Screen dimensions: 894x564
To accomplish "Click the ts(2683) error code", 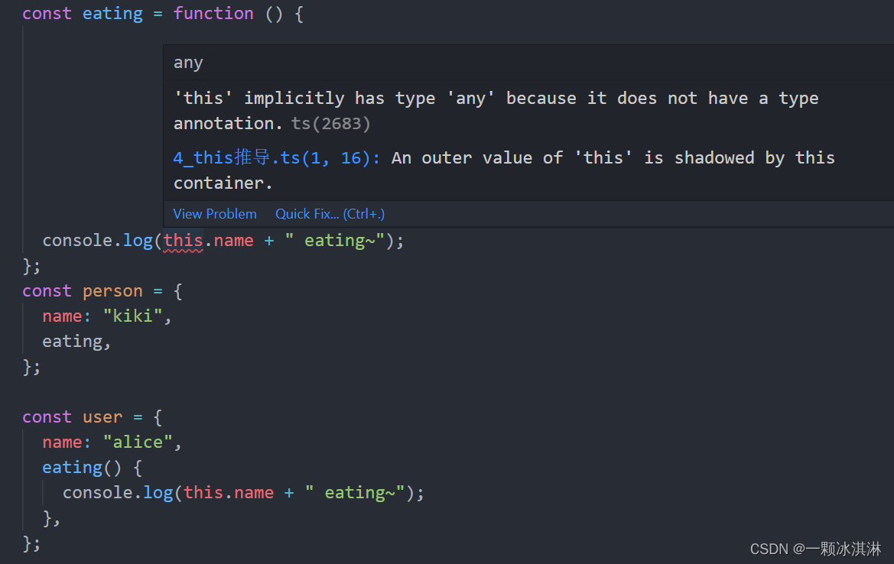I will 330,123.
